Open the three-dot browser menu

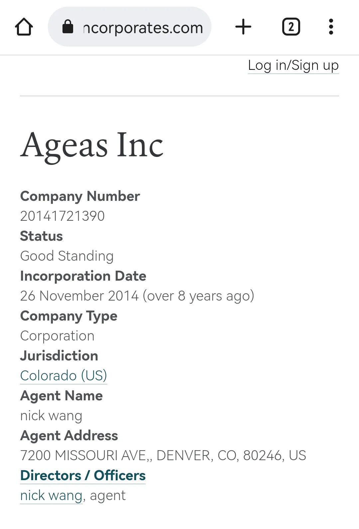pyautogui.click(x=331, y=27)
